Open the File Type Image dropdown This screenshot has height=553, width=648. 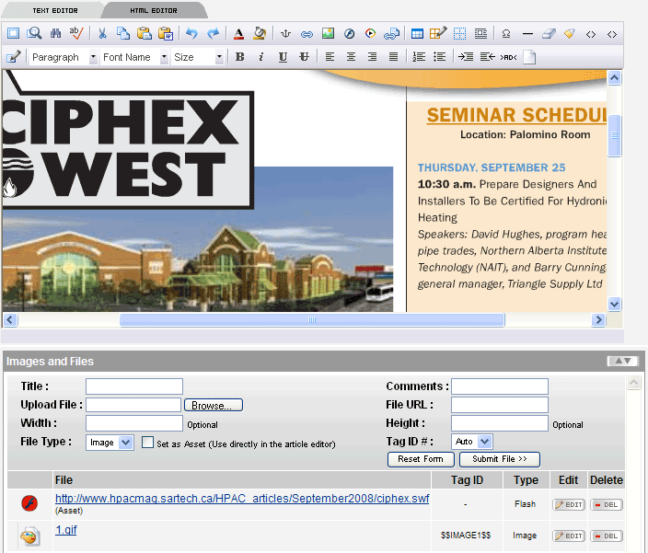point(110,443)
